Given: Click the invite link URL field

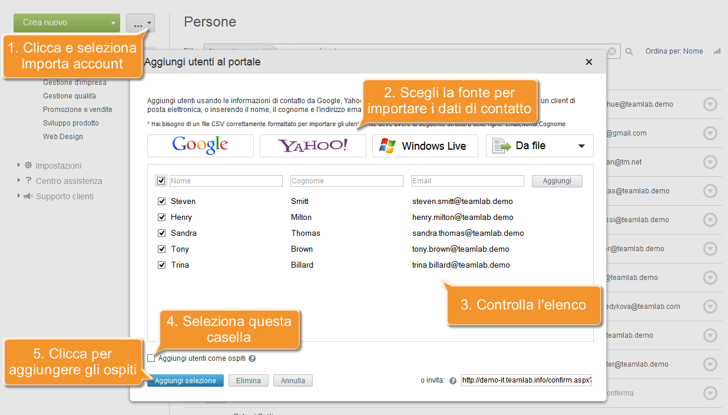Looking at the screenshot, I should pos(527,380).
